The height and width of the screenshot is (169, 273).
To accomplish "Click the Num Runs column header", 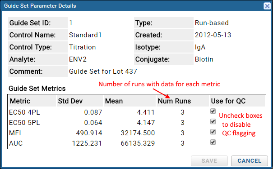I will pos(182,101).
